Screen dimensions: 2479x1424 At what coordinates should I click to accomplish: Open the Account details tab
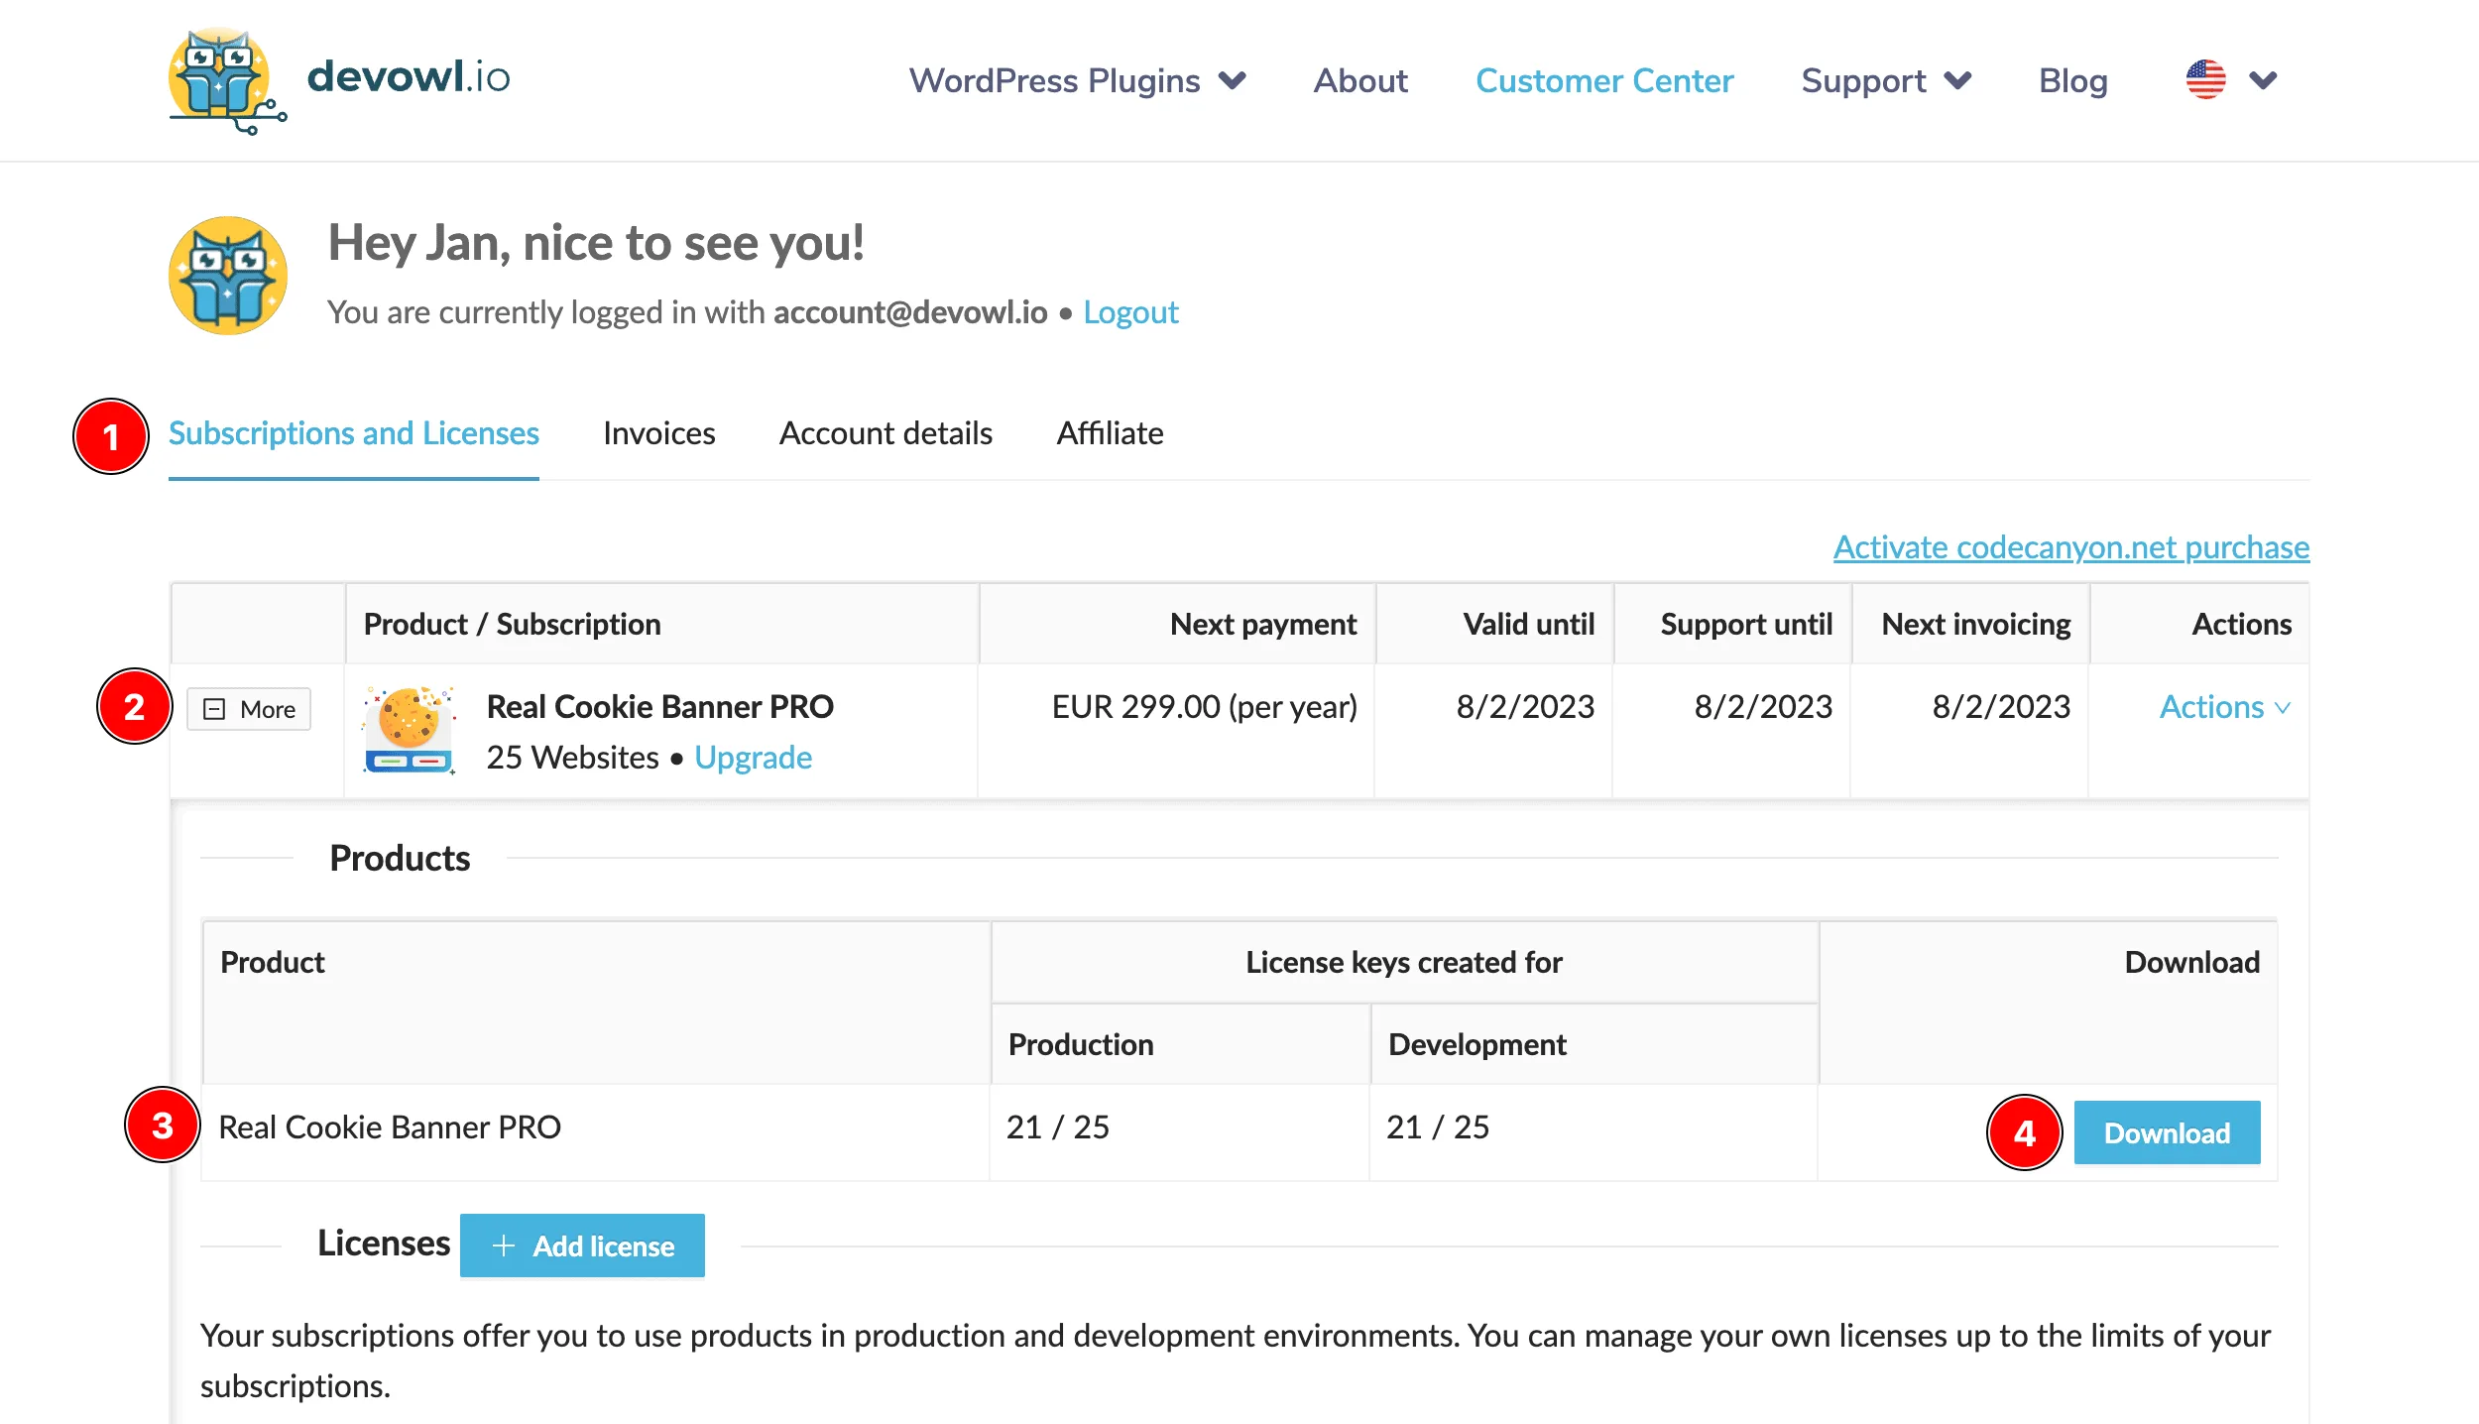885,433
